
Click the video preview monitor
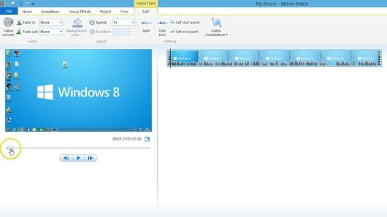[79, 90]
